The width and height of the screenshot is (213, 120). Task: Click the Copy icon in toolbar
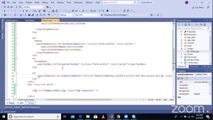pyautogui.click(x=41, y=15)
